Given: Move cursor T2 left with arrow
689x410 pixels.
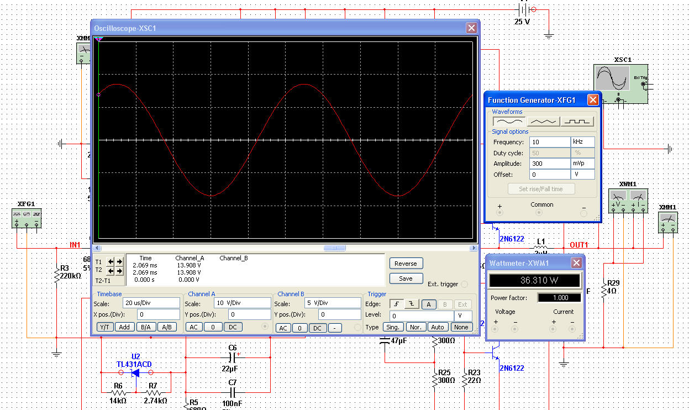Looking at the screenshot, I should 111,271.
